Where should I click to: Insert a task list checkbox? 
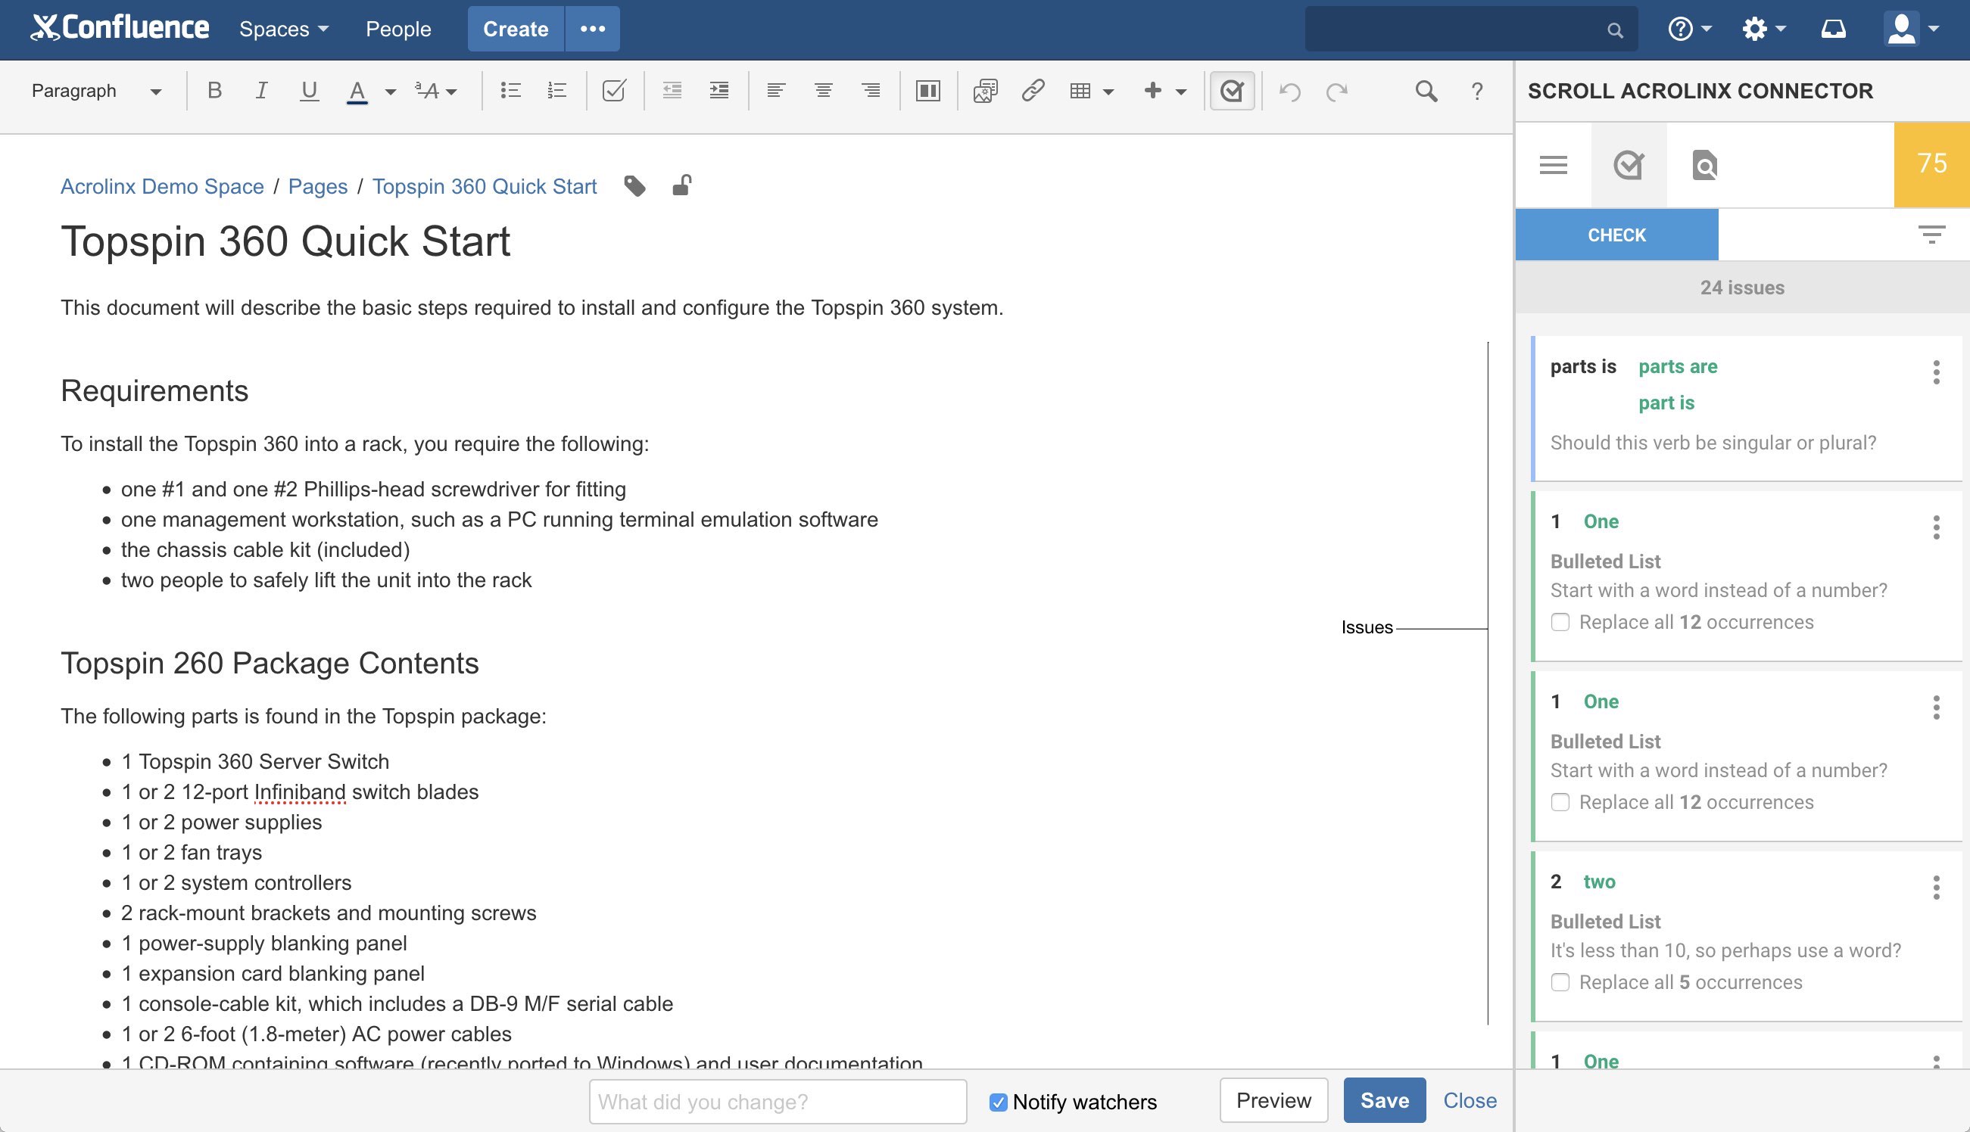click(x=613, y=91)
